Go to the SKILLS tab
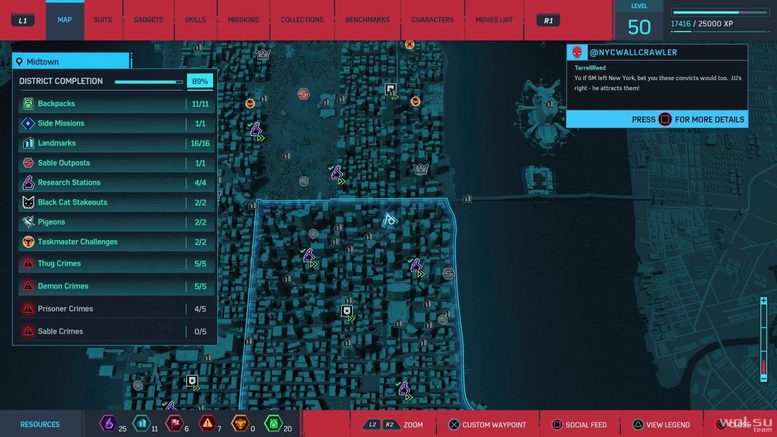 [x=195, y=20]
